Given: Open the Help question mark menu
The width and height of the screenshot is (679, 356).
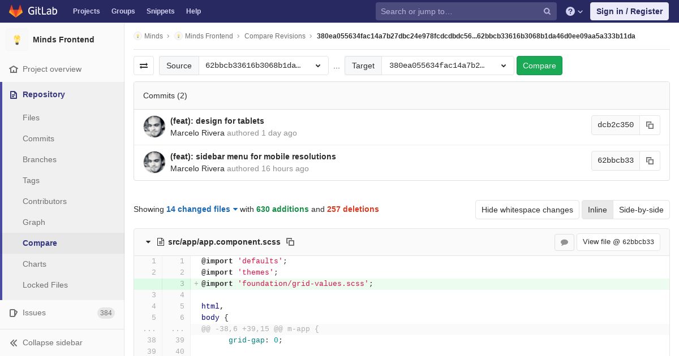Looking at the screenshot, I should [574, 11].
